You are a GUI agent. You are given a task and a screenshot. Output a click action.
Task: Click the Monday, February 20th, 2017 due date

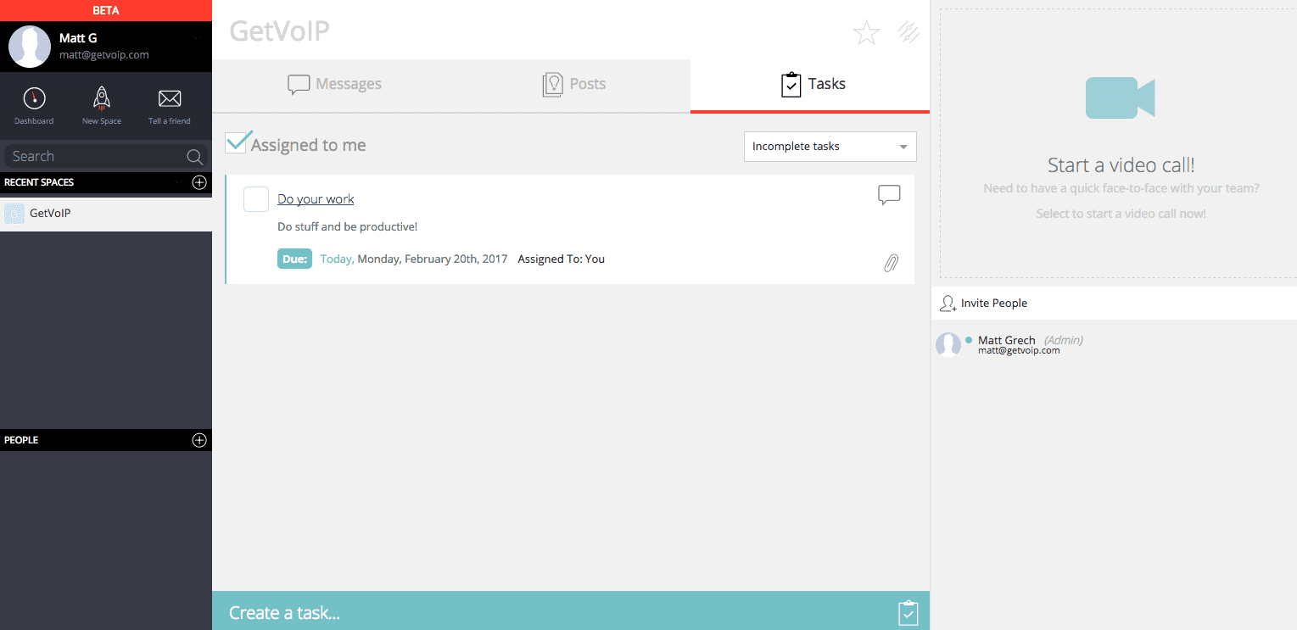[x=432, y=259]
